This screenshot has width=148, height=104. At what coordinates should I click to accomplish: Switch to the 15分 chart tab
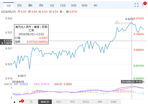pos(63,5)
